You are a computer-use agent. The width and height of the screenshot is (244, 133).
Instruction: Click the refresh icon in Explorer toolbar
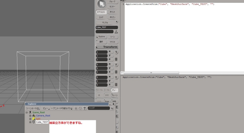point(80,108)
